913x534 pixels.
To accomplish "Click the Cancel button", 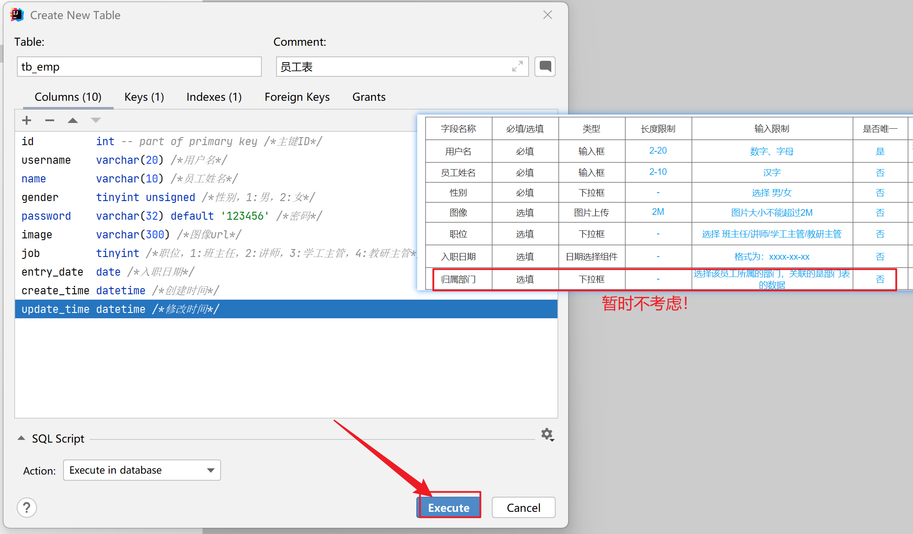I will [x=524, y=507].
